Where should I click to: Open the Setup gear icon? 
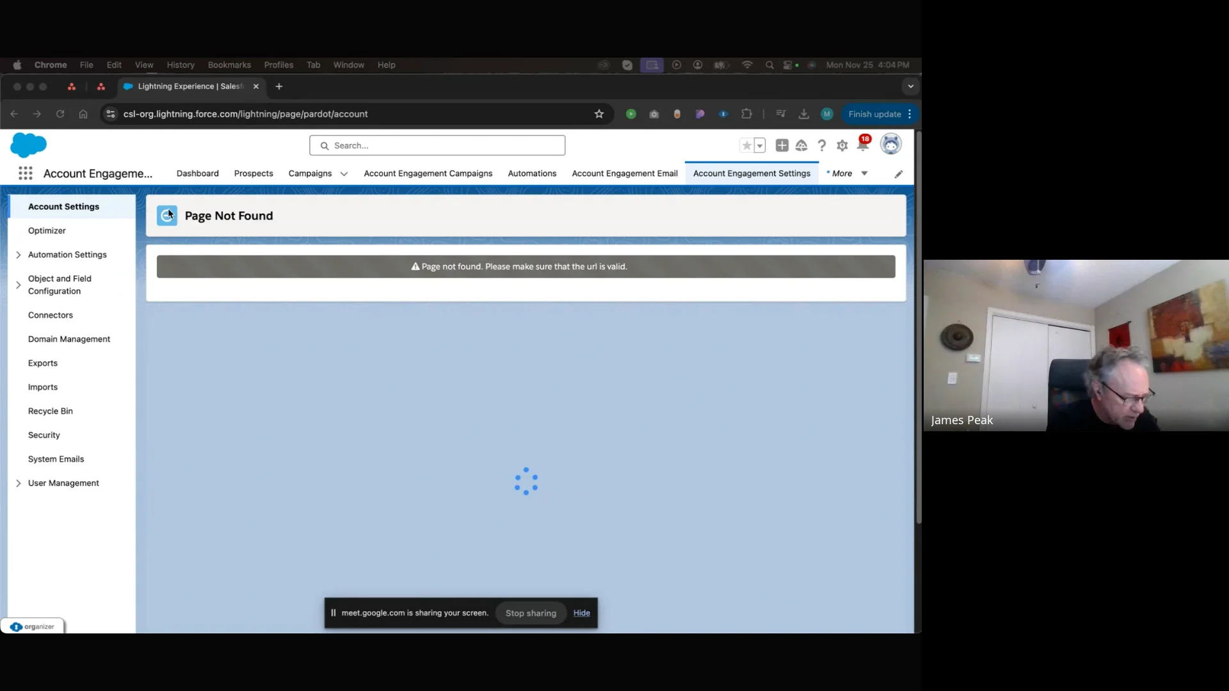click(x=842, y=146)
